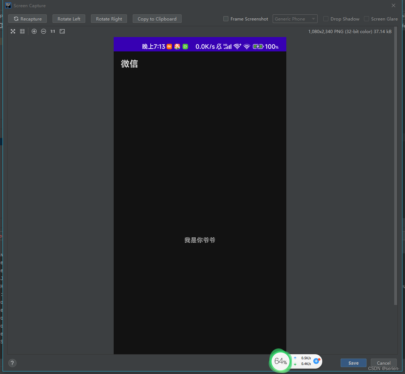Click the green app icon in status bar
The width and height of the screenshot is (405, 374).
click(x=185, y=46)
